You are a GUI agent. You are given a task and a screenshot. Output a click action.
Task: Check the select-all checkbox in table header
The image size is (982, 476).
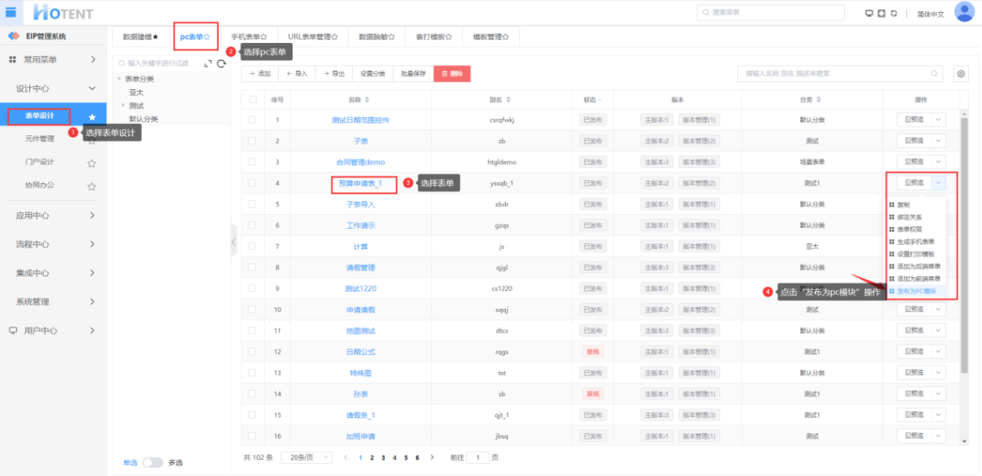tap(252, 100)
